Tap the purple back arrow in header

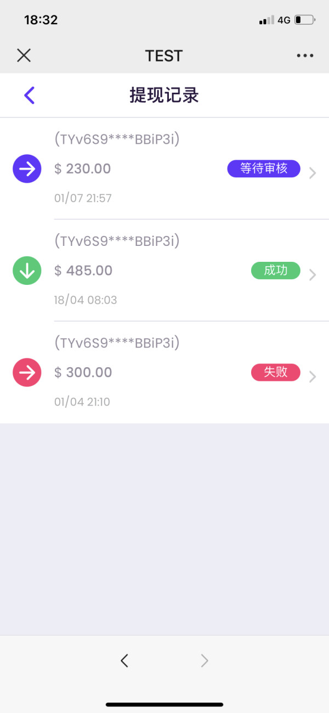coord(30,96)
